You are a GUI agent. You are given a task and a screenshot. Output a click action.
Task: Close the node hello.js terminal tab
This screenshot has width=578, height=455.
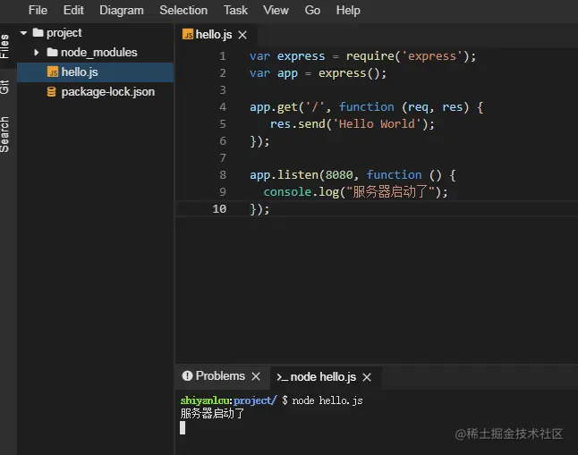367,377
